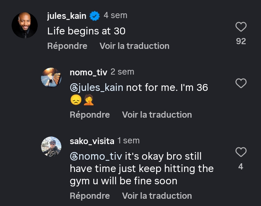The image size is (261, 206).
Task: Open jules_kain's profile picture
Action: (x=25, y=25)
